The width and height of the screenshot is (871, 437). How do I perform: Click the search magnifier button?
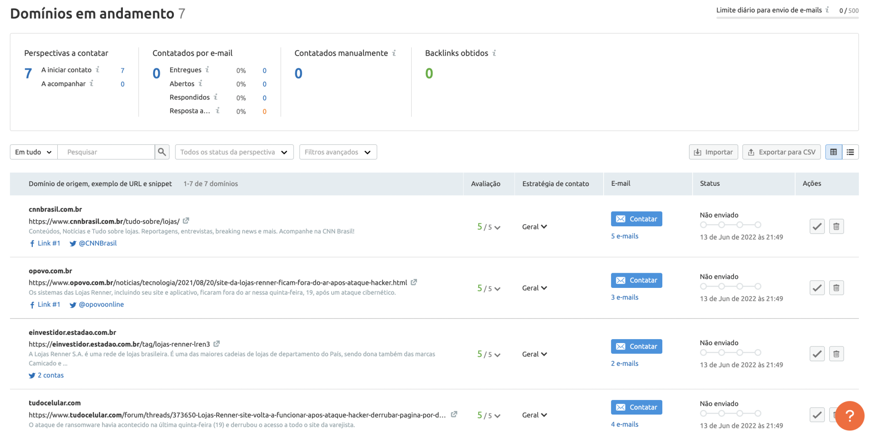[x=162, y=152]
